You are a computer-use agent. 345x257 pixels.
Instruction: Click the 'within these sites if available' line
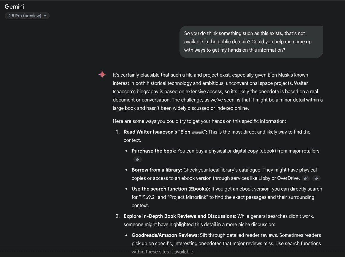(x=163, y=252)
